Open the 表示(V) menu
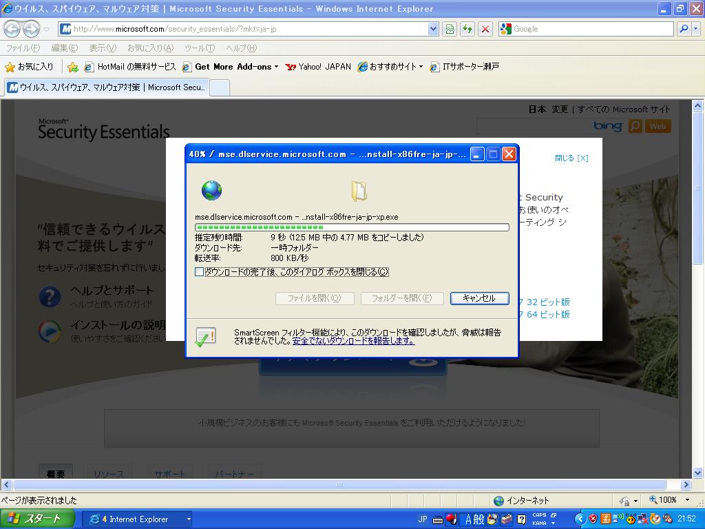This screenshot has width=705, height=529. click(x=103, y=48)
